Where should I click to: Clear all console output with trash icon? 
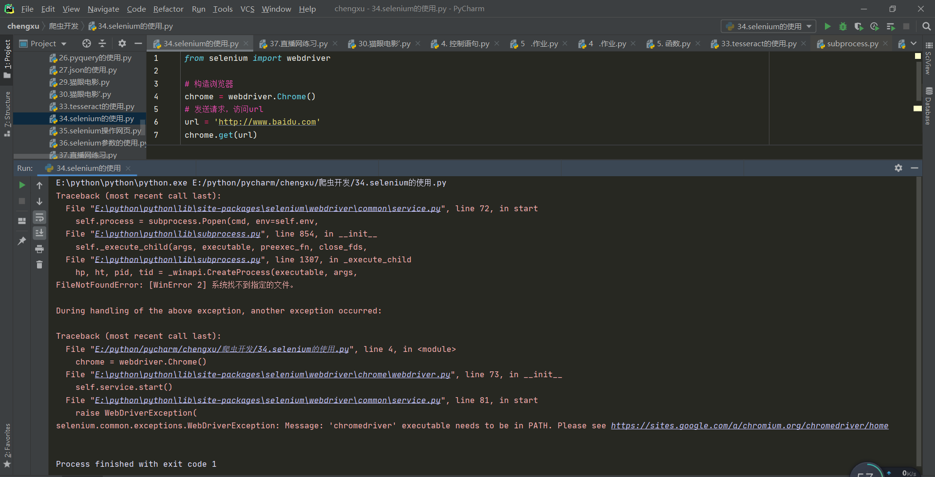pos(39,265)
